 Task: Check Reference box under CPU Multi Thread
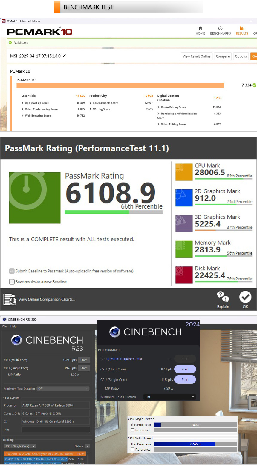132,450
